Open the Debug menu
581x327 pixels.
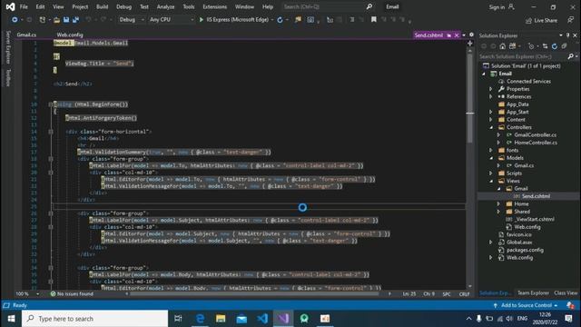(123, 6)
